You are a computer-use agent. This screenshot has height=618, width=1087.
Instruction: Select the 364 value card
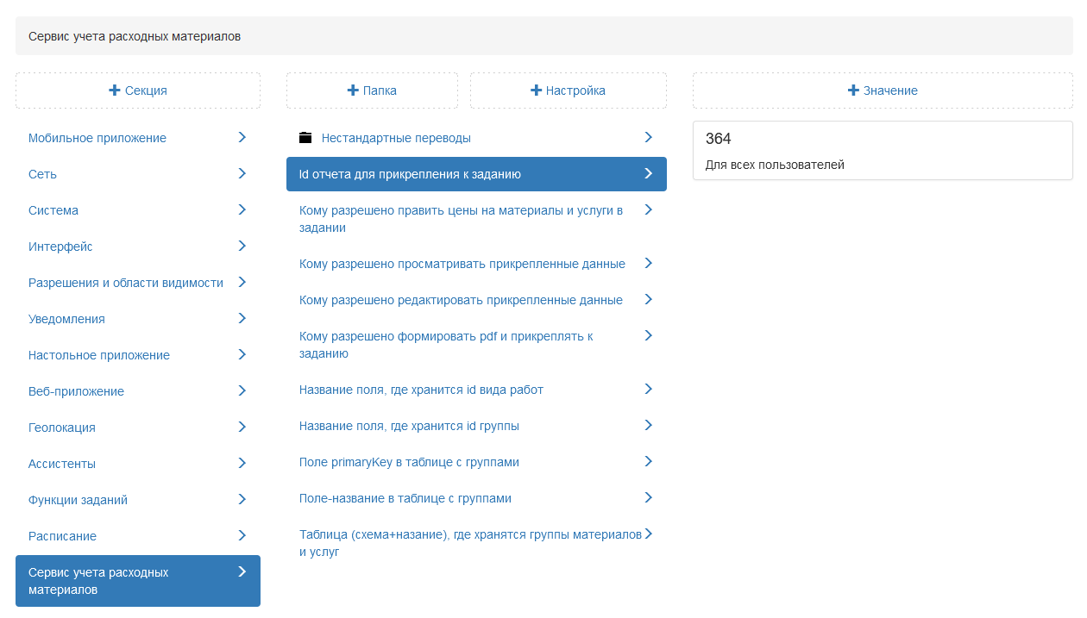click(x=883, y=151)
